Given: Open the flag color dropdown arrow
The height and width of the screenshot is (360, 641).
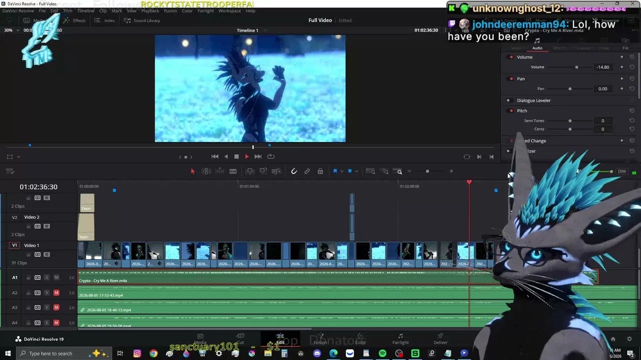Looking at the screenshot, I should tap(342, 171).
